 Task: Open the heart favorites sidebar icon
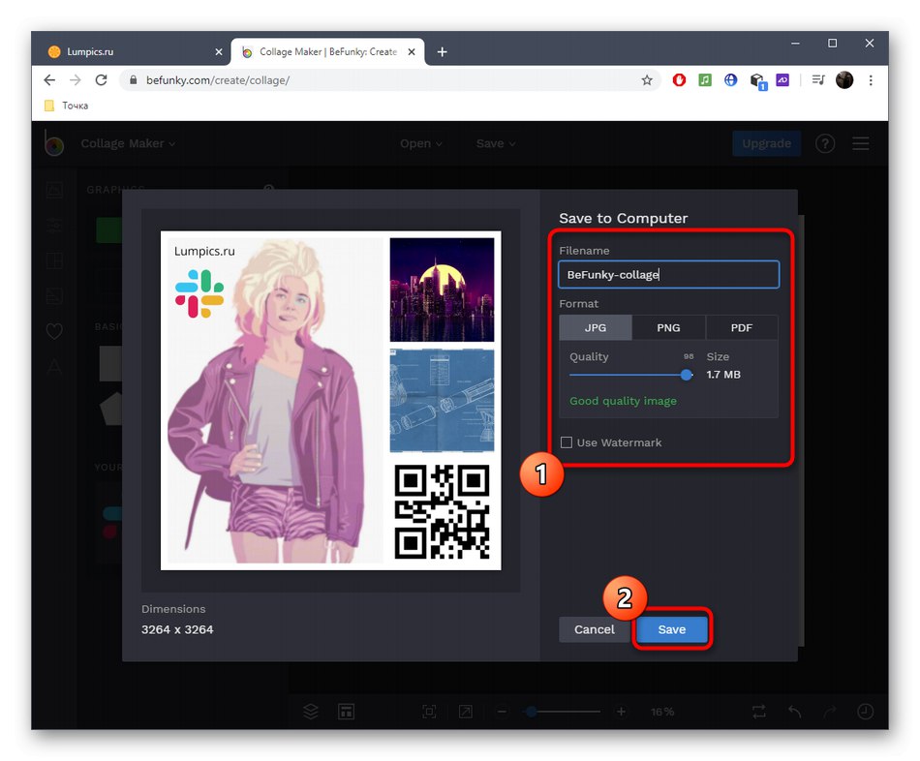54,331
